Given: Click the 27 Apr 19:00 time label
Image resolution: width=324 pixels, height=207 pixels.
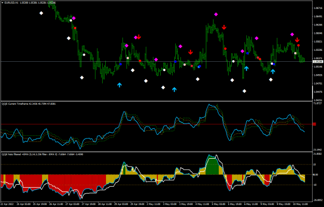Looking at the screenshot, I should click(89, 204).
